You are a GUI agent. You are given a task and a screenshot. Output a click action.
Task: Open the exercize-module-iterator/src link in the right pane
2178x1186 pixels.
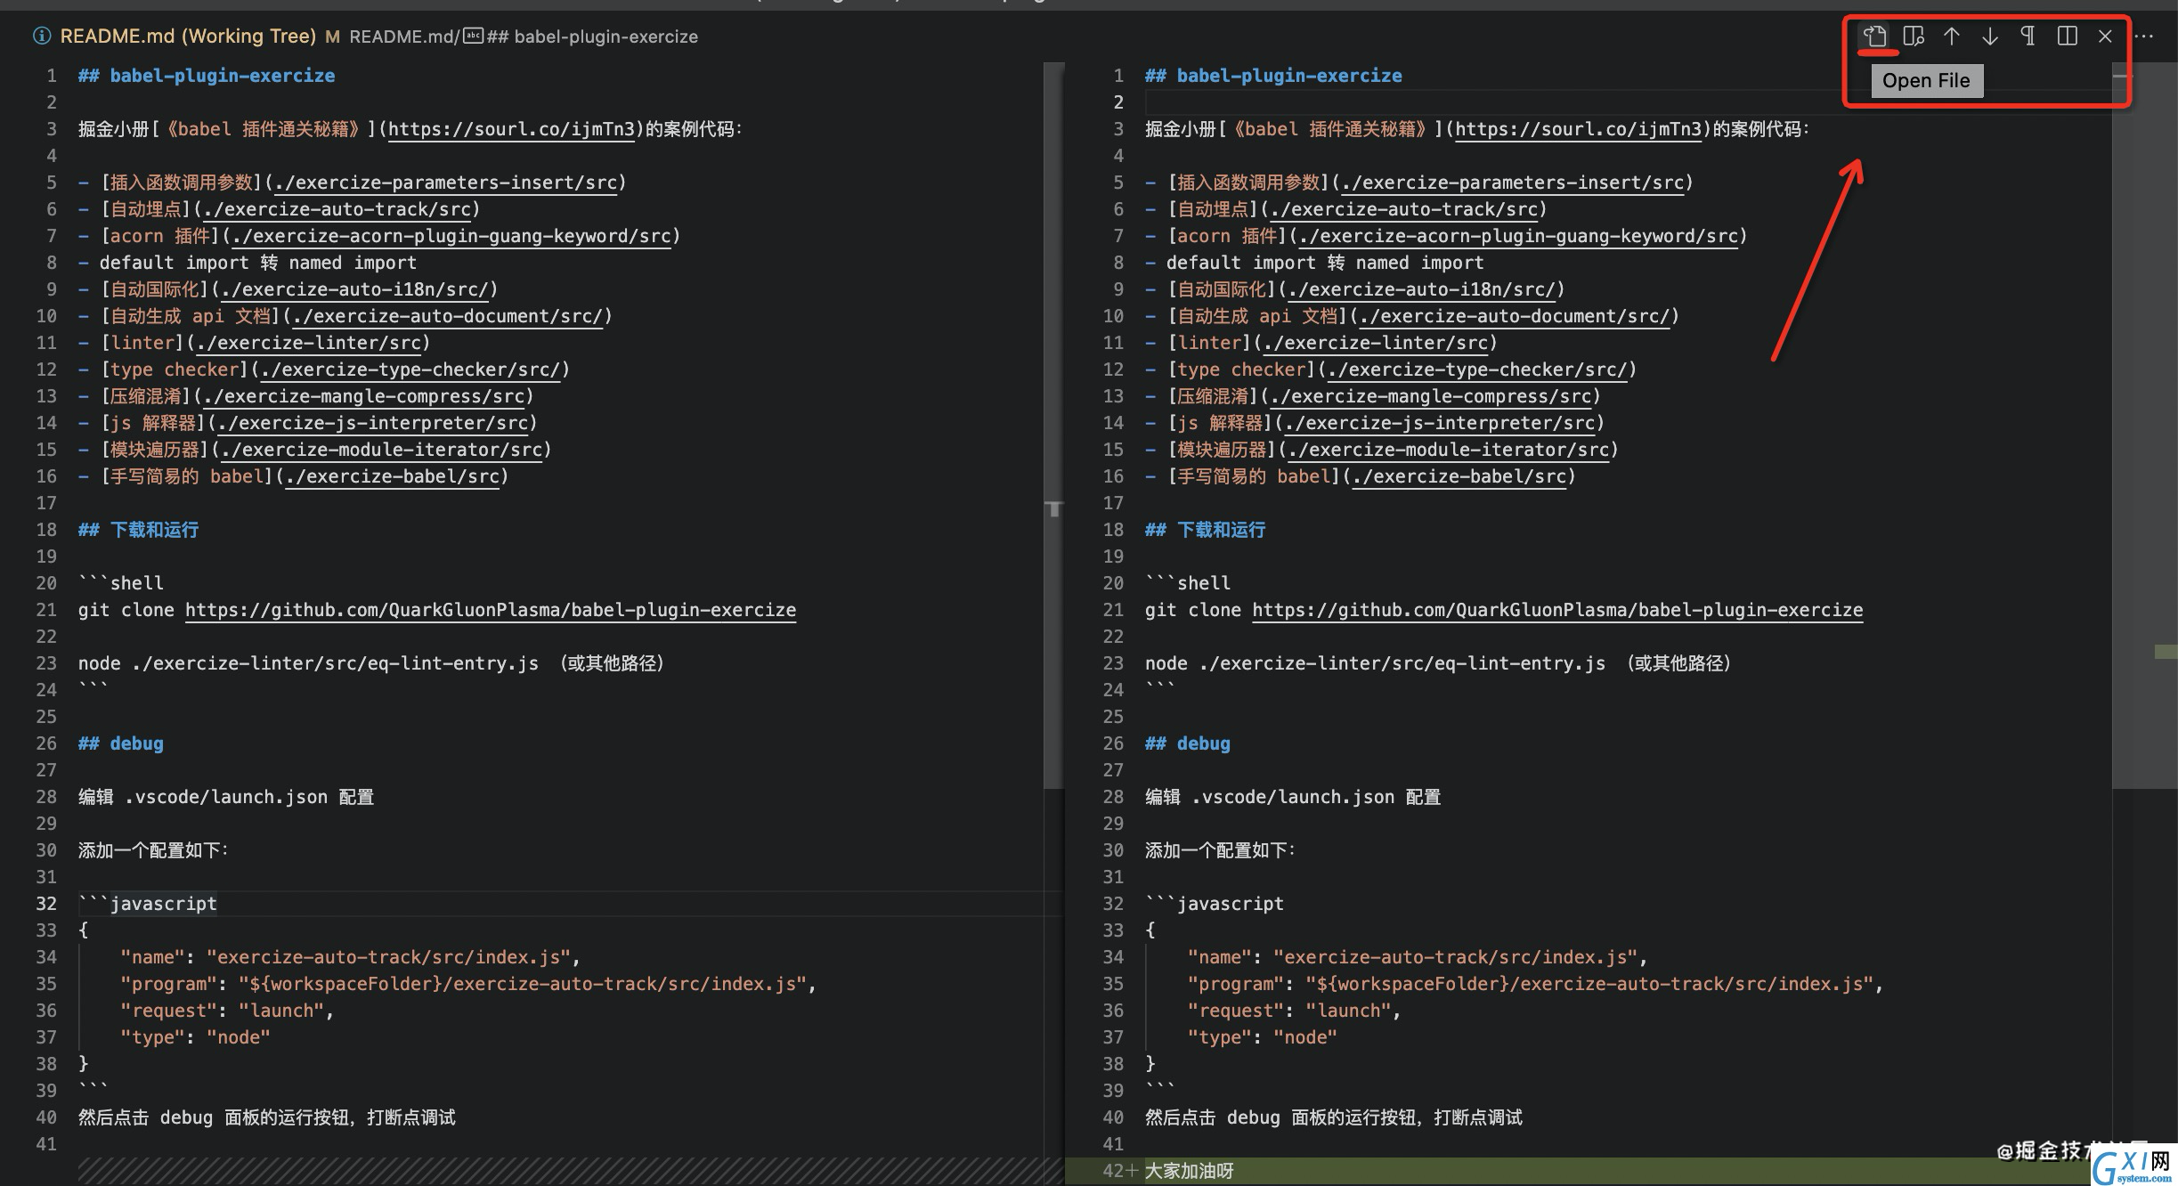pyautogui.click(x=1451, y=450)
